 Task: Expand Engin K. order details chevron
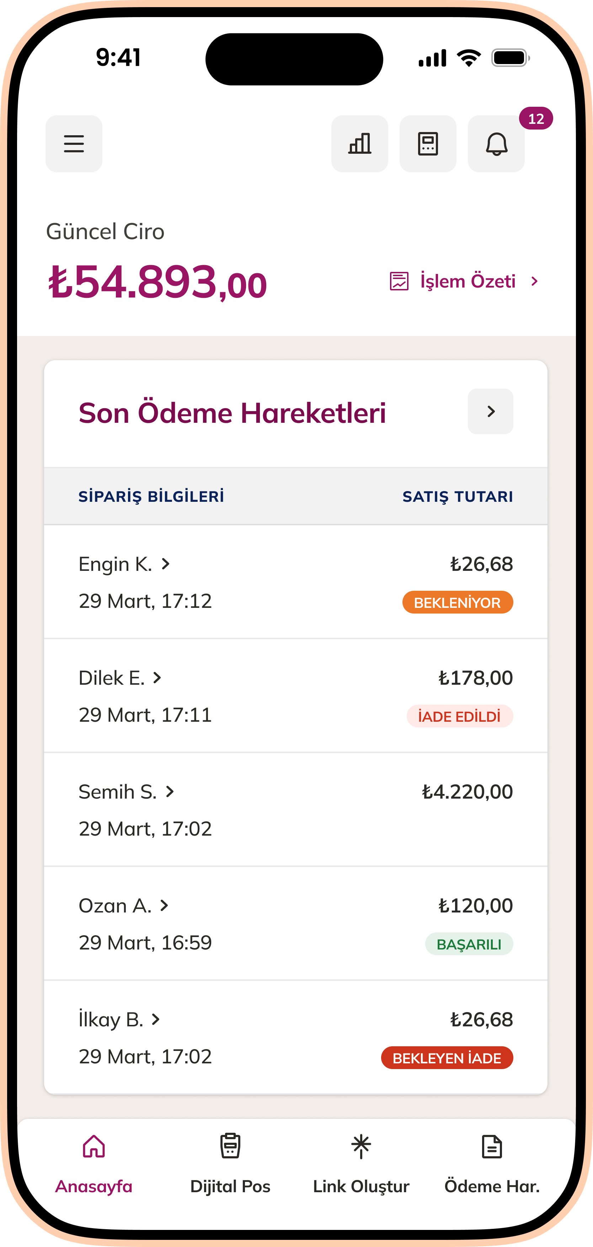tap(165, 564)
